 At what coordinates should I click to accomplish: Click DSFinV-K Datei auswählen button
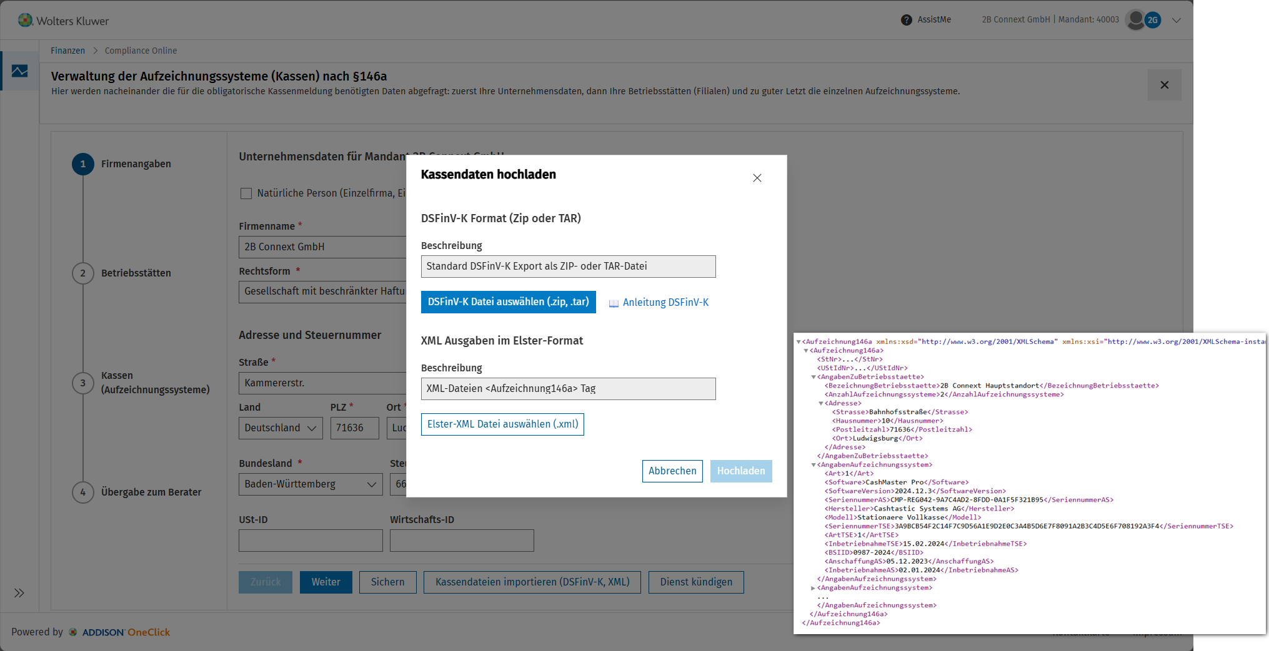508,302
